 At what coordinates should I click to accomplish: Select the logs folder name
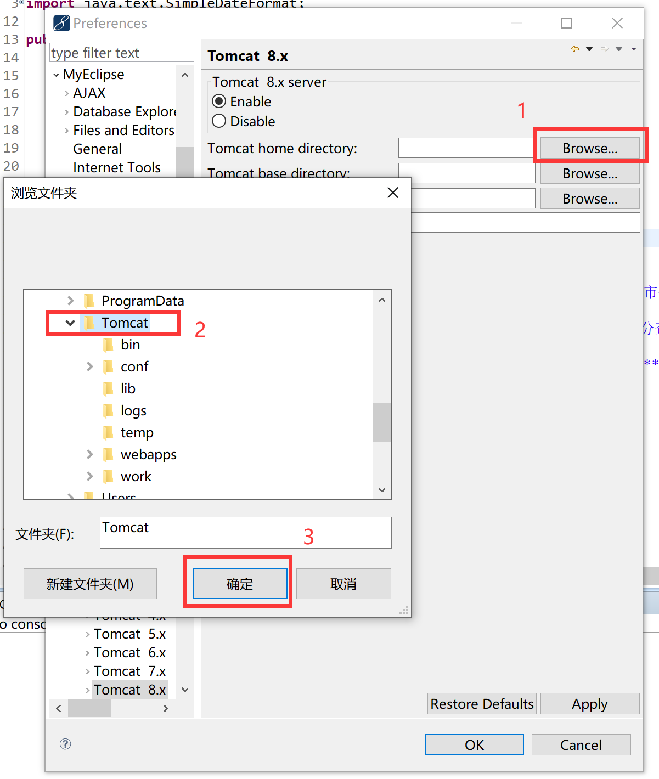[x=133, y=410]
